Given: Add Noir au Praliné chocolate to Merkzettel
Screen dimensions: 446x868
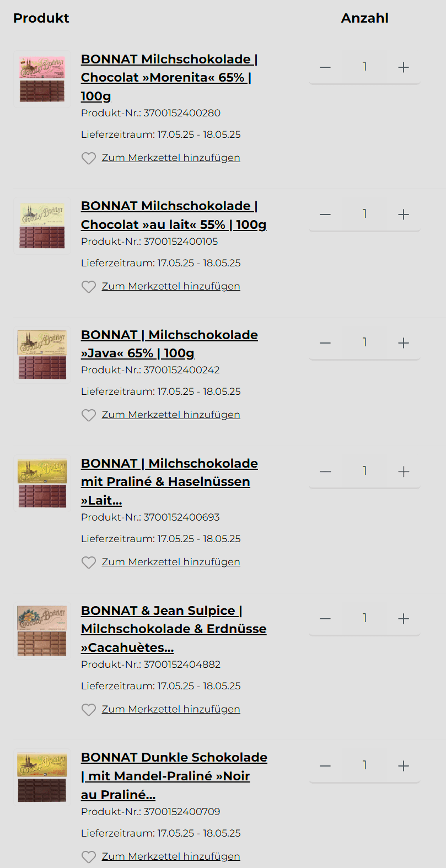Looking at the screenshot, I should 171,856.
